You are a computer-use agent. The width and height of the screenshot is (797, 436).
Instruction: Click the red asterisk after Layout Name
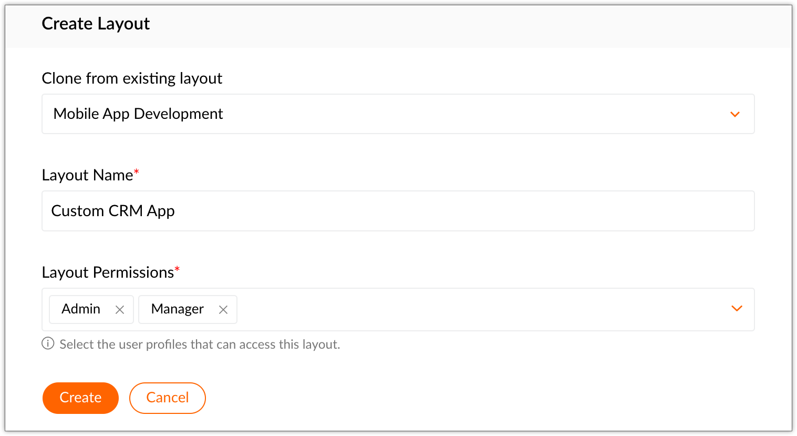(x=137, y=172)
